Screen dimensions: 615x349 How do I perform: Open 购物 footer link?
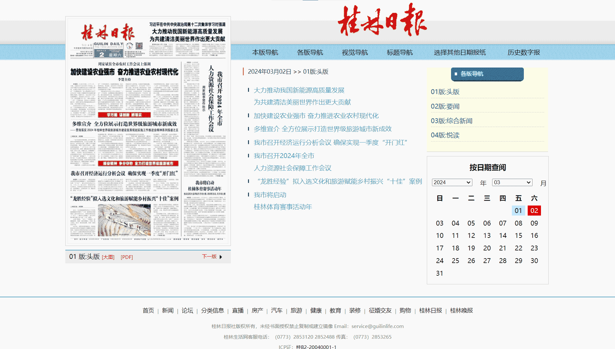(405, 311)
